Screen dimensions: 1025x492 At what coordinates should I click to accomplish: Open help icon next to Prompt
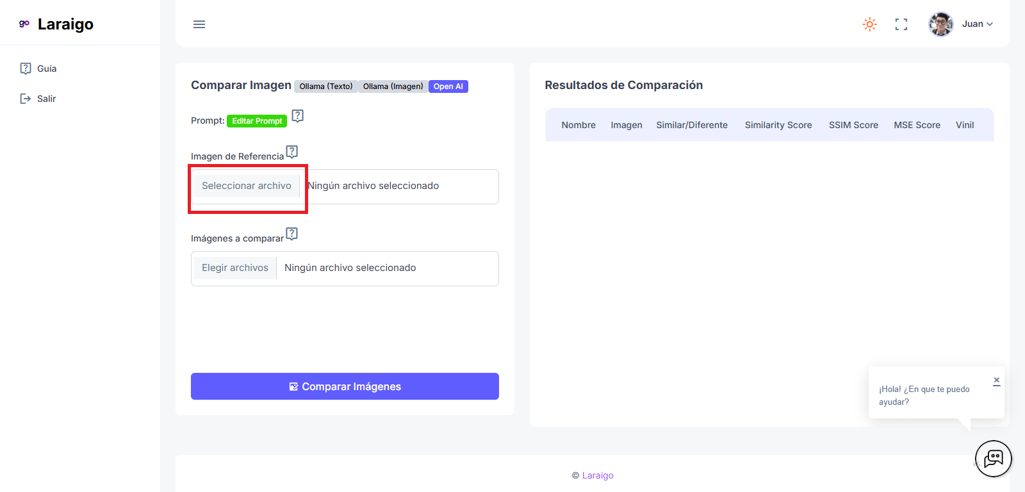[x=297, y=116]
